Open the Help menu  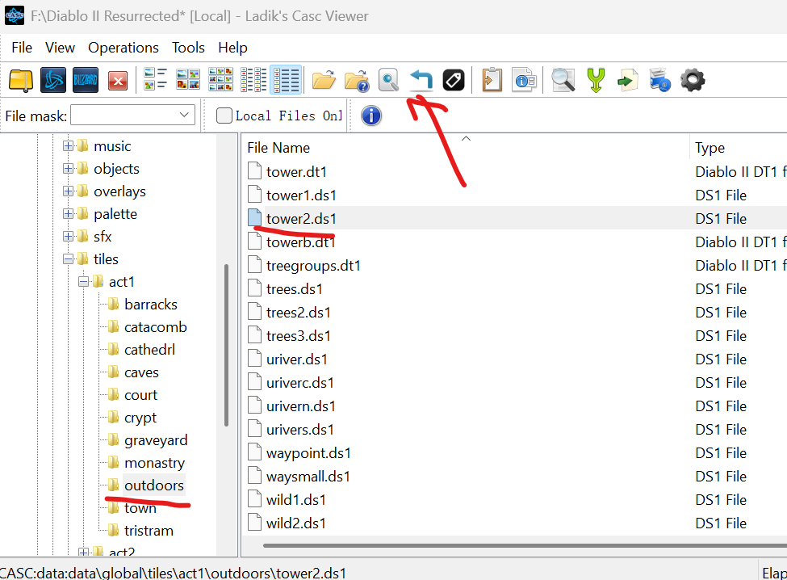pyautogui.click(x=233, y=48)
